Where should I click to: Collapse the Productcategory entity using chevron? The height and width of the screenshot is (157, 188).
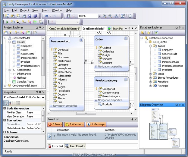point(126,79)
